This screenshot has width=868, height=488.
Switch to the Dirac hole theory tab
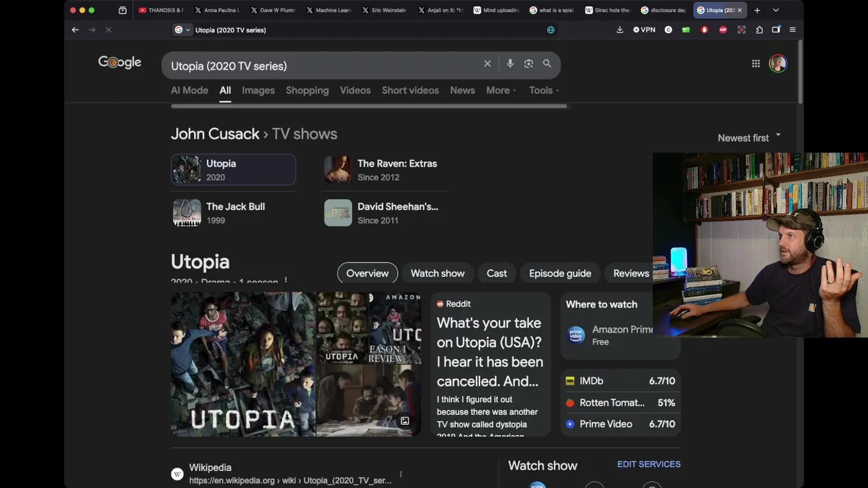pyautogui.click(x=607, y=10)
